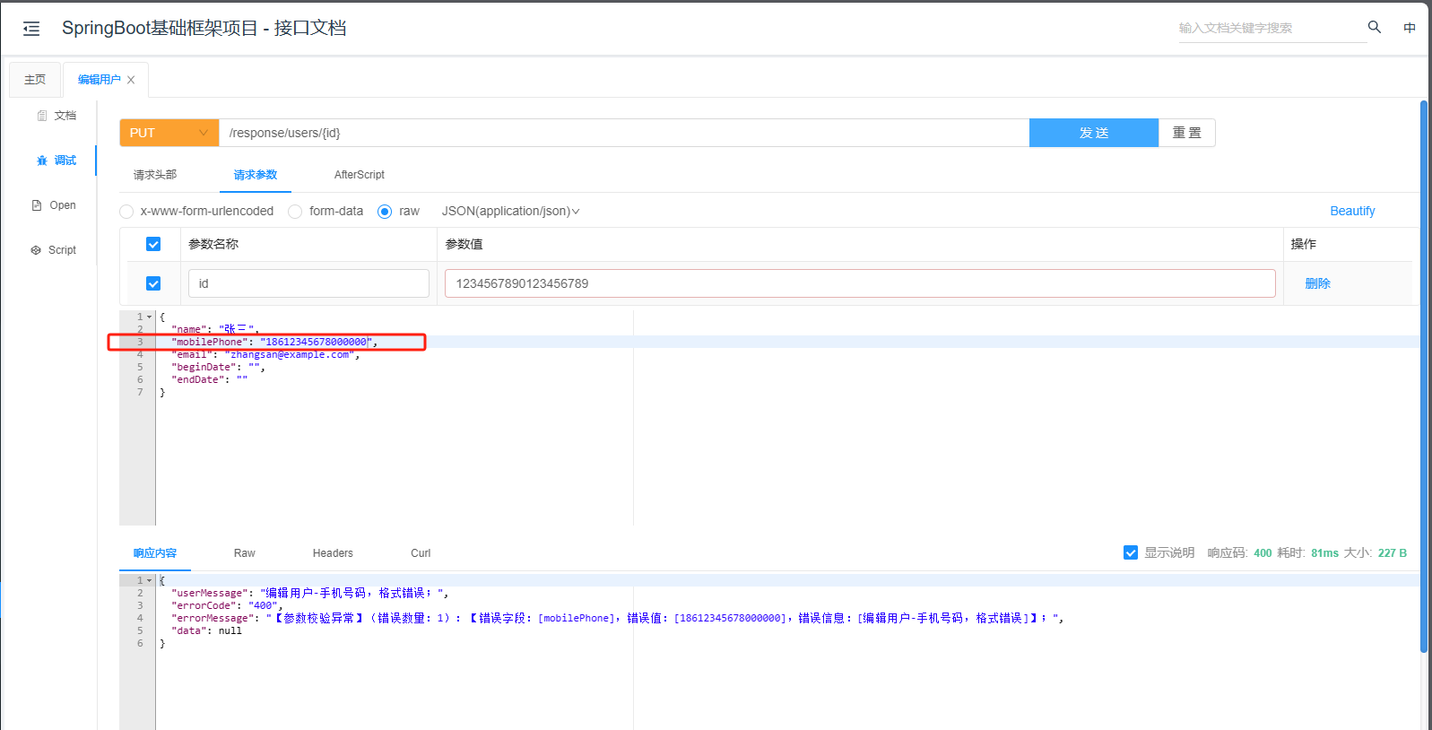This screenshot has height=730, width=1432.
Task: Open the 请求头部 tab
Action: [155, 175]
